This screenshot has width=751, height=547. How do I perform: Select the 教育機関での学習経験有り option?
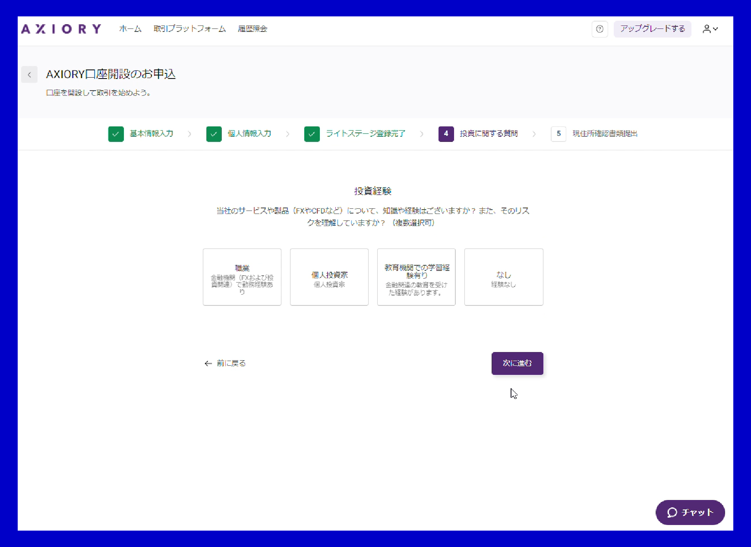(417, 277)
